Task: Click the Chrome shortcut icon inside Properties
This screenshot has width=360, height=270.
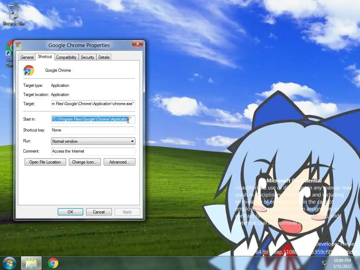Action: coord(29,70)
